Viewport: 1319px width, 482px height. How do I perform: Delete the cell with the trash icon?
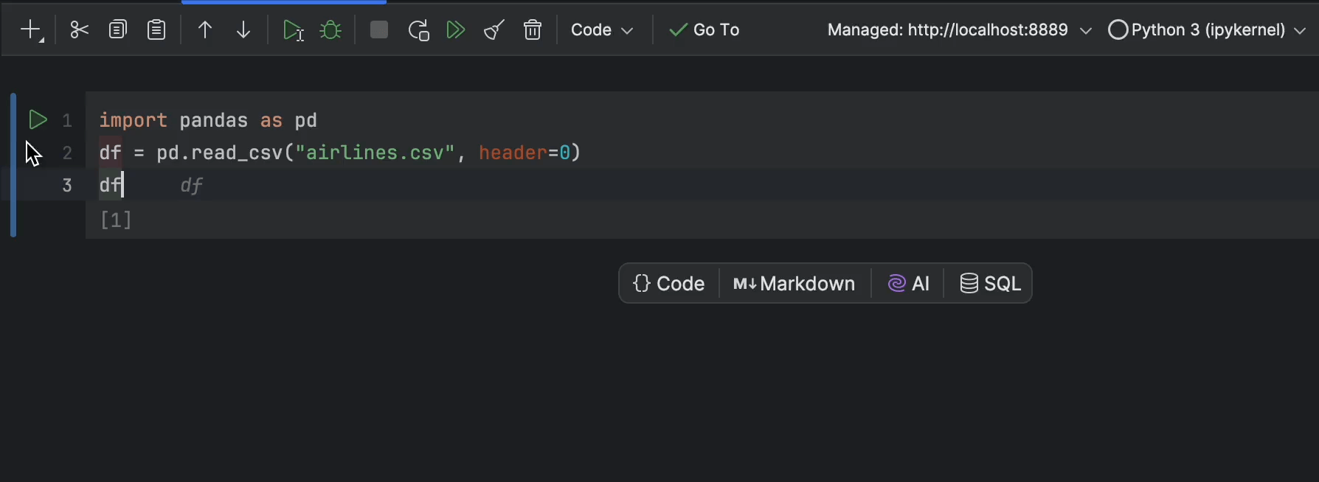[533, 30]
